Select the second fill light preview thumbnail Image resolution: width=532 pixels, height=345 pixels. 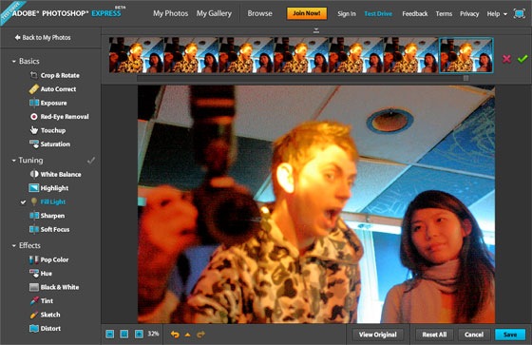point(191,55)
